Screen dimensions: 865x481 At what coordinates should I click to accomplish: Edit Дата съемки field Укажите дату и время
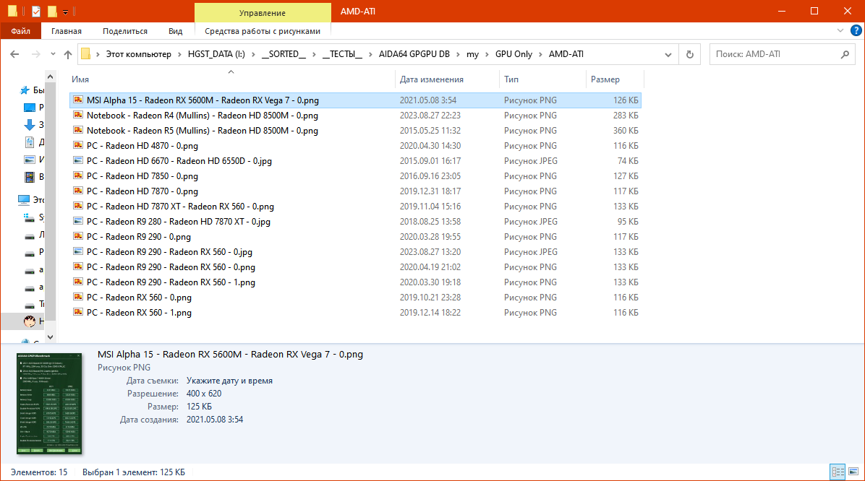click(x=229, y=381)
